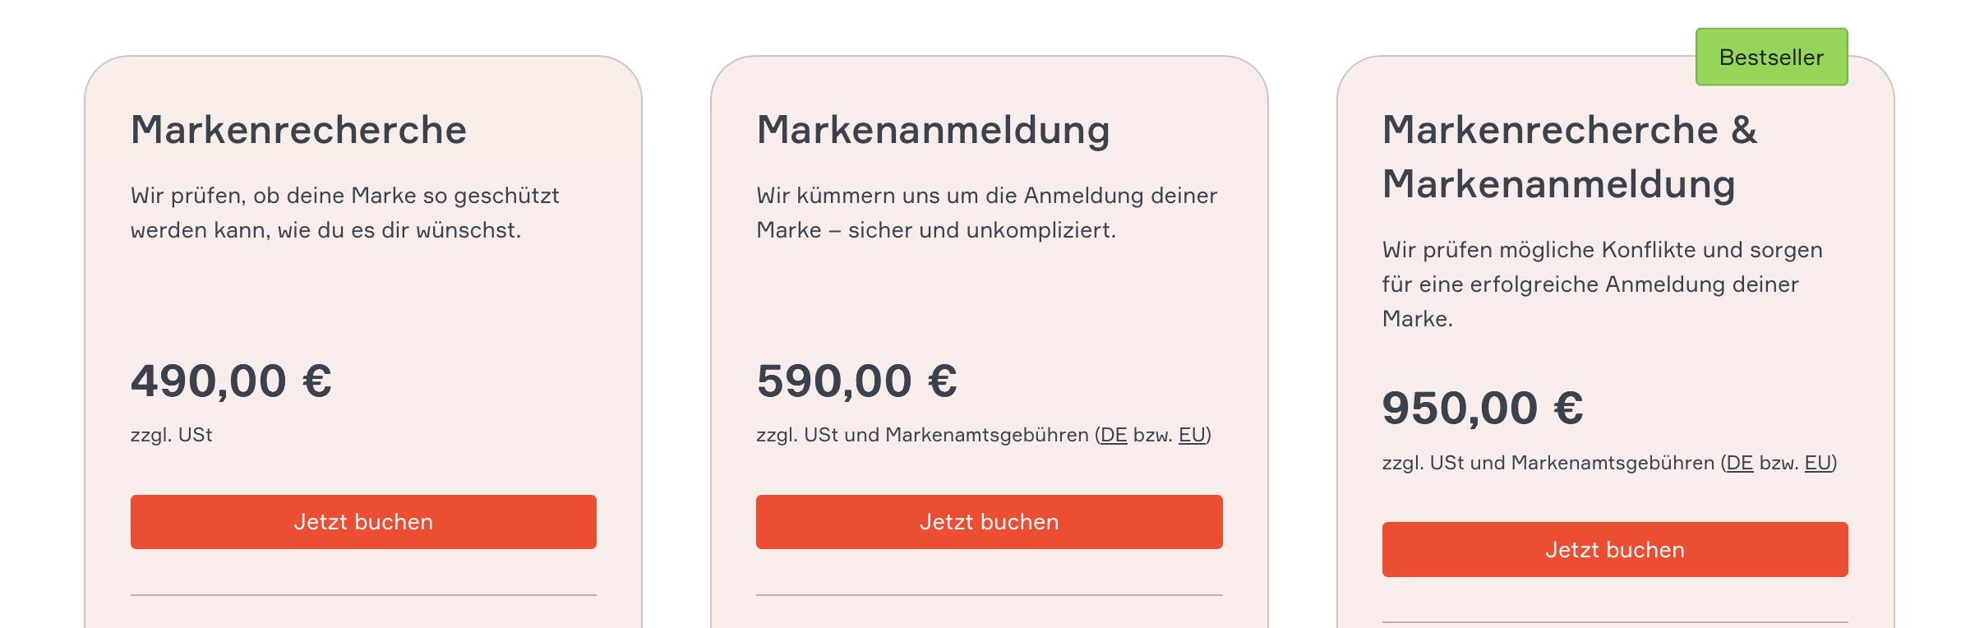Click 'Jetzt buchen' in the Markenrecherche card

[x=363, y=522]
